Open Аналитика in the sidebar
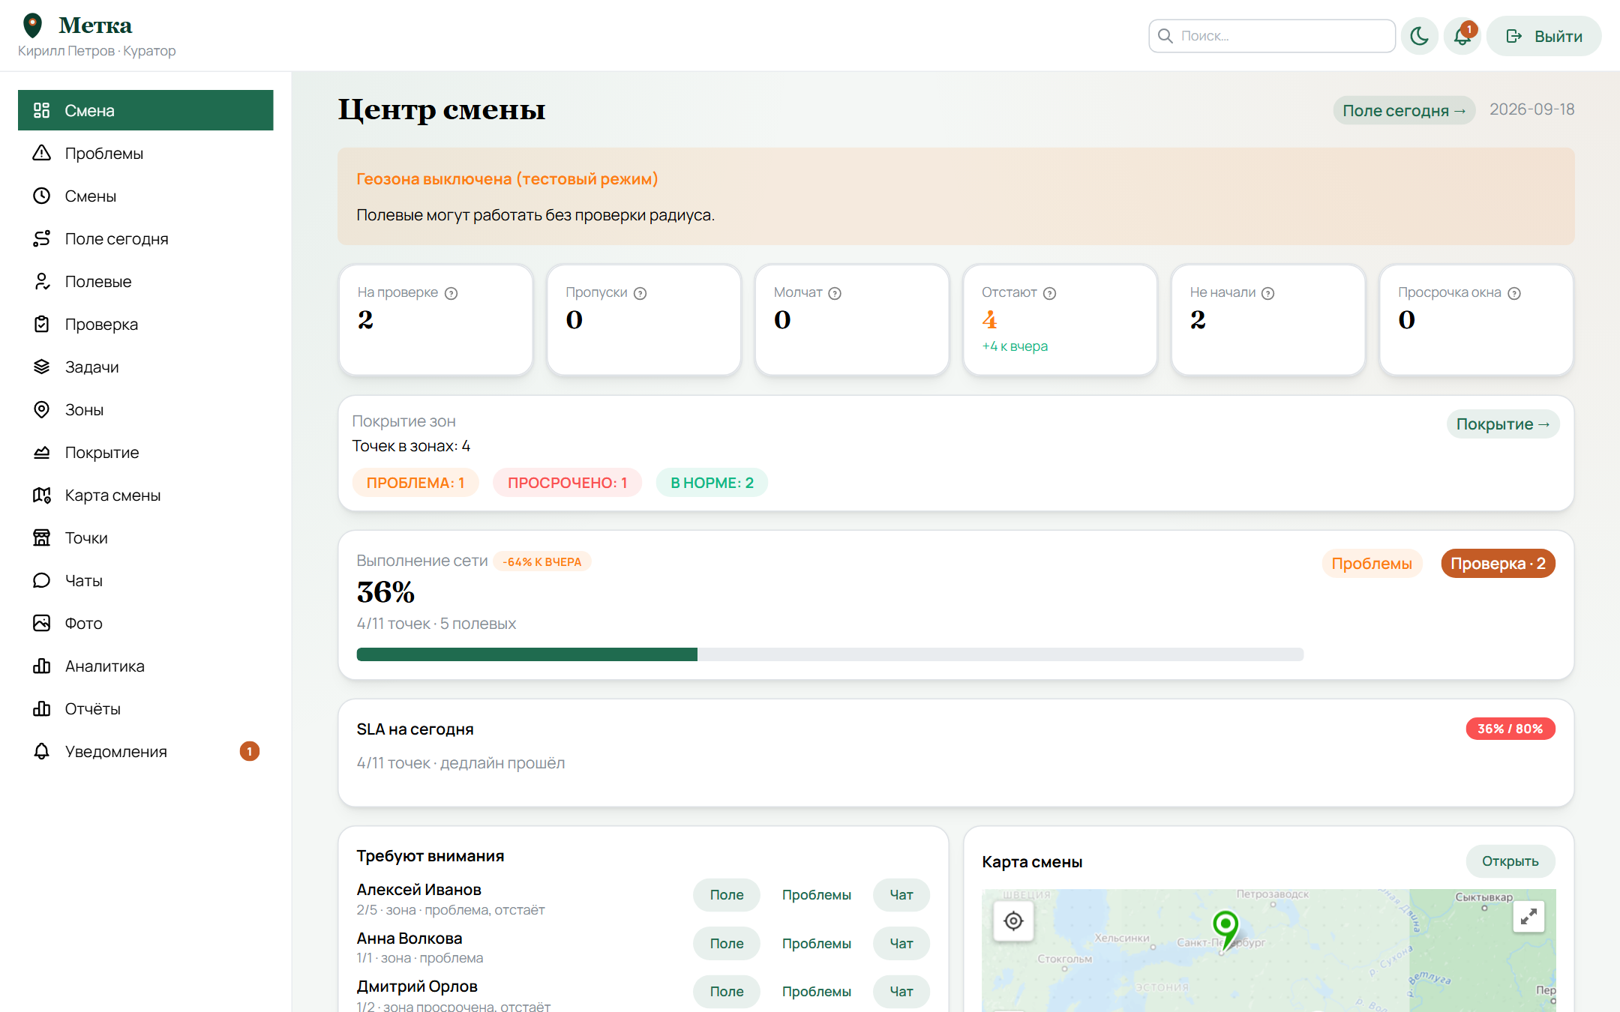This screenshot has height=1012, width=1620. 145,666
